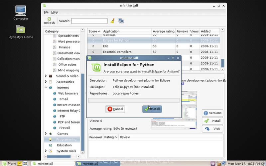Click the Accessories category icon
266x166 pixels.
pos(51,82)
